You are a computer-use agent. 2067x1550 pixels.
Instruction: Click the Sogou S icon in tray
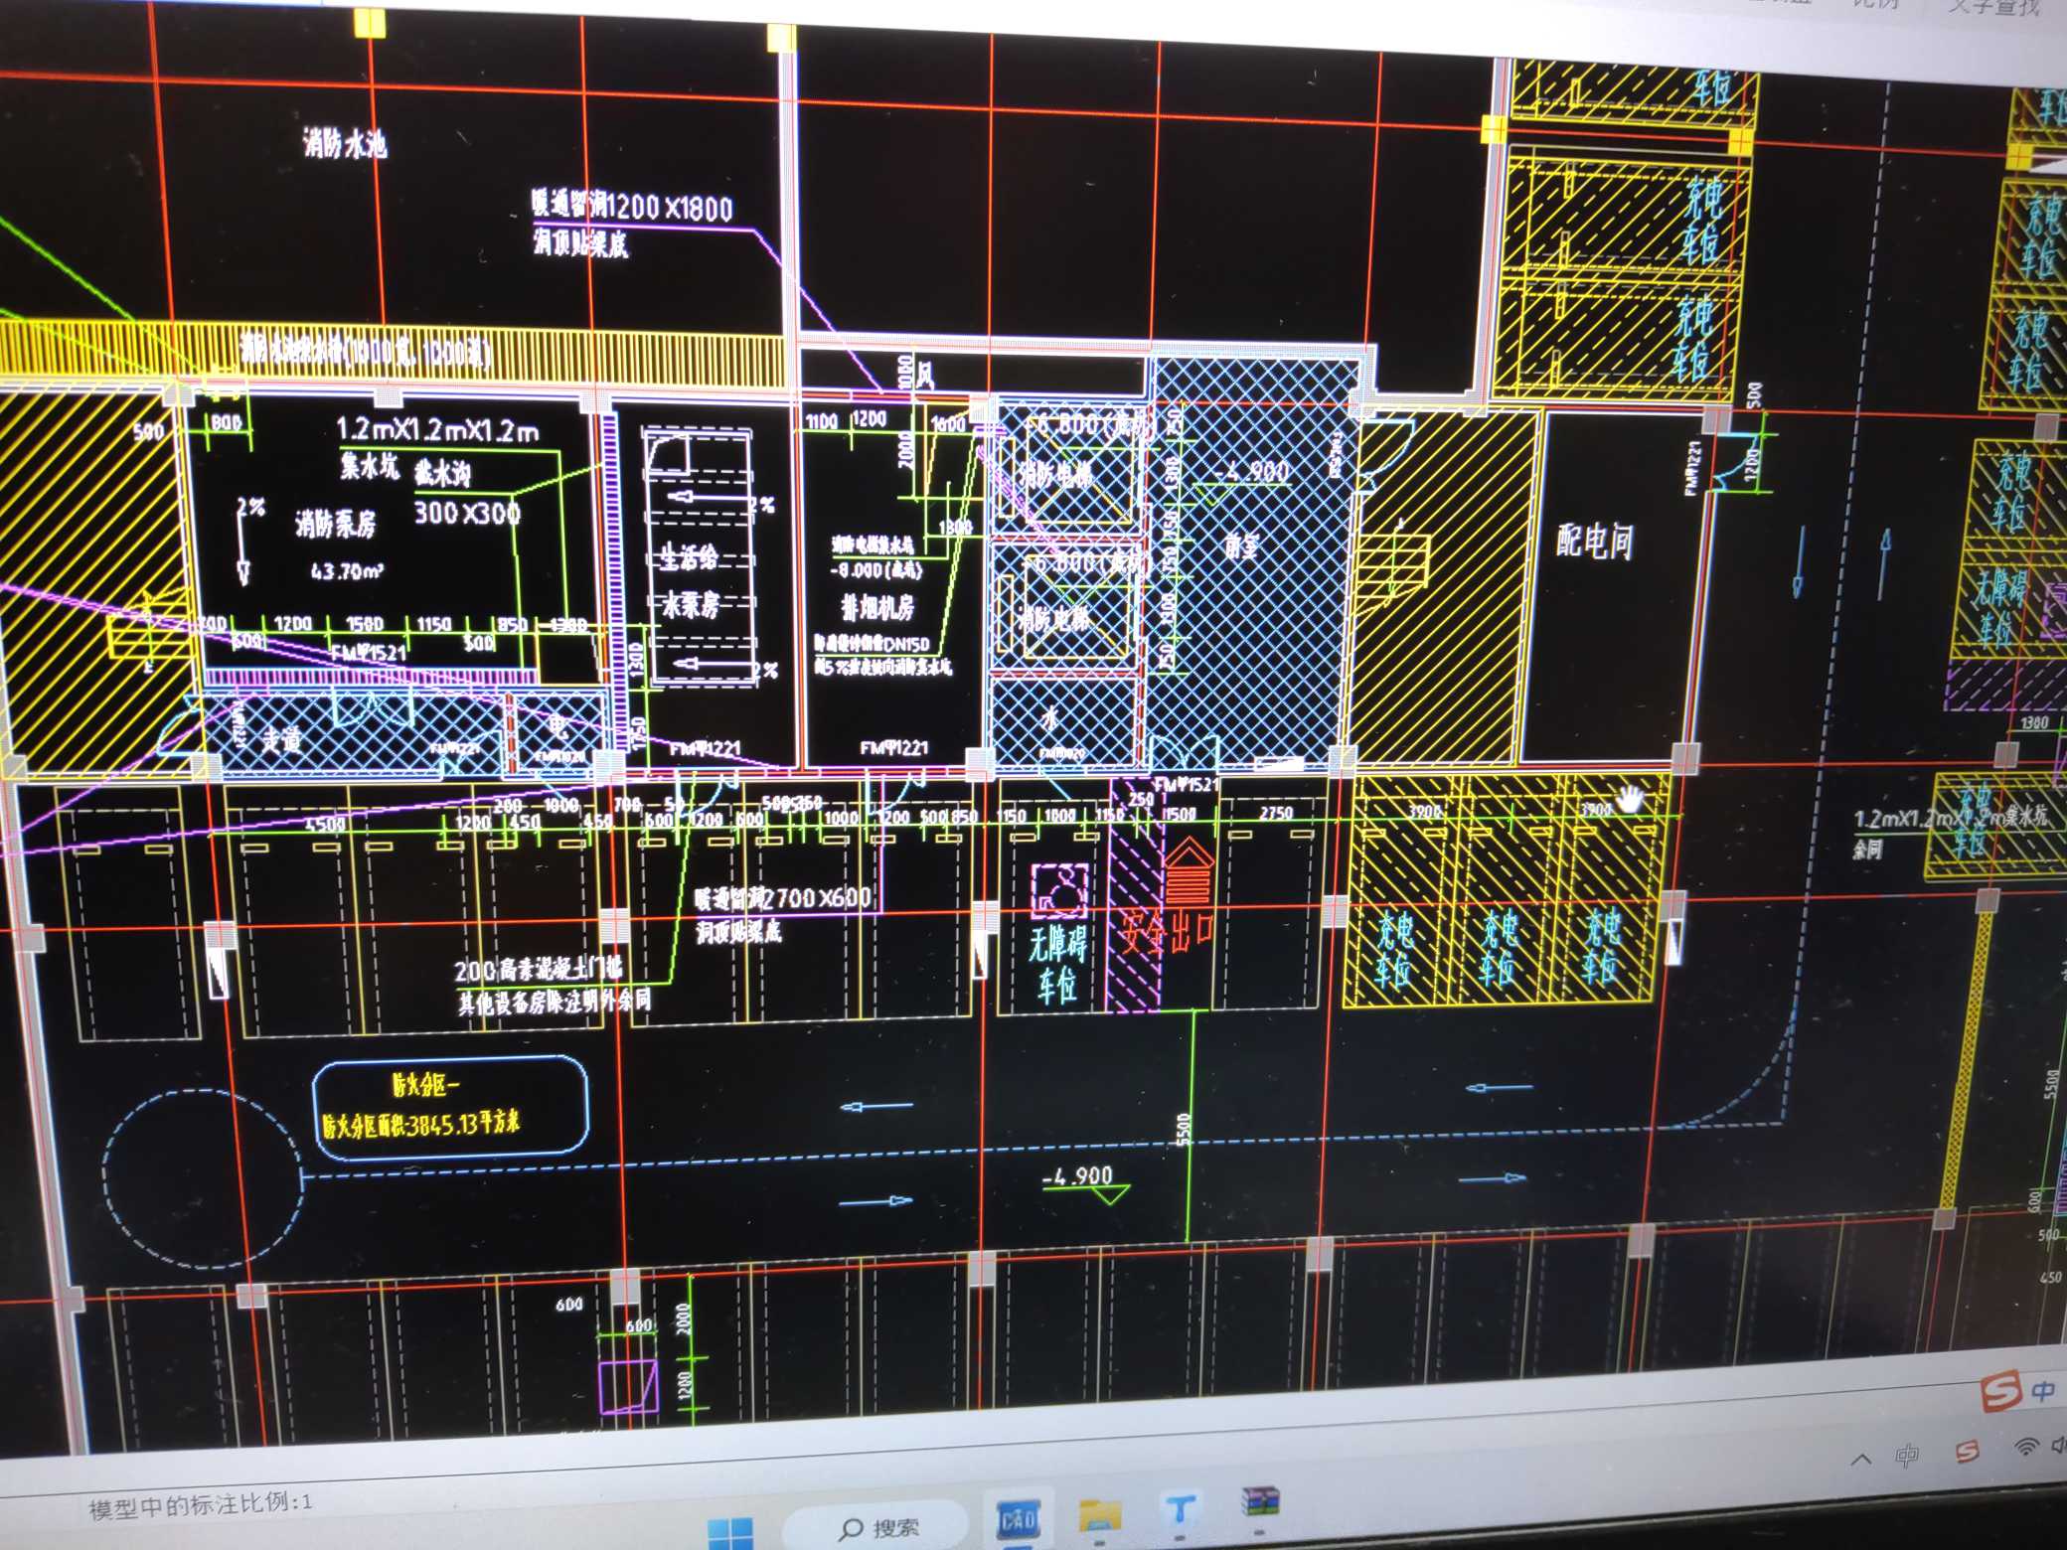click(x=1967, y=1452)
